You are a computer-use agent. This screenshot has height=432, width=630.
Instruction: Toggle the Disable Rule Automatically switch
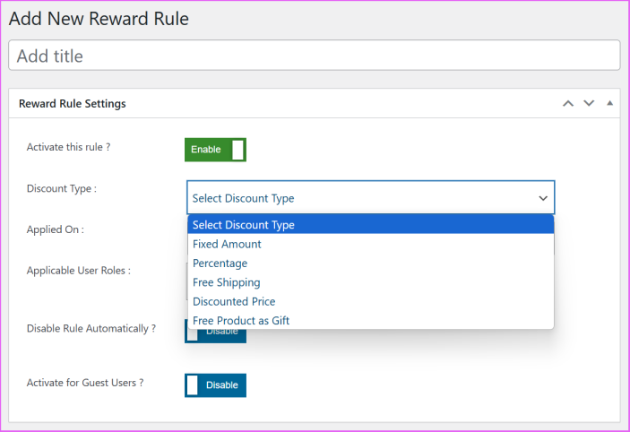pos(215,333)
